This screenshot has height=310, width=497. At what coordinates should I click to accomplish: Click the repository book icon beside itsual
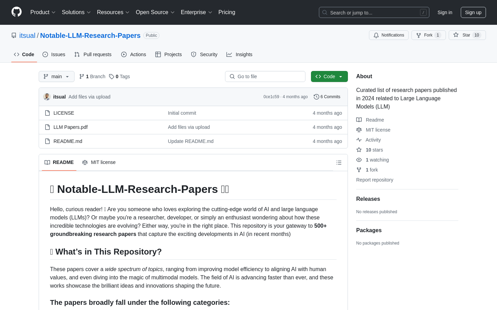(14, 35)
